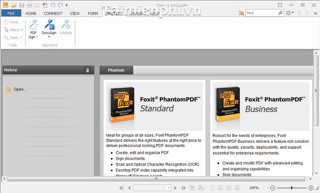The image size is (320, 193).
Task: Go to next search result arrow
Action: point(307,13)
